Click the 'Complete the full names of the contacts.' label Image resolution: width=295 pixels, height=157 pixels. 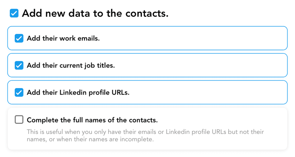pyautogui.click(x=92, y=120)
